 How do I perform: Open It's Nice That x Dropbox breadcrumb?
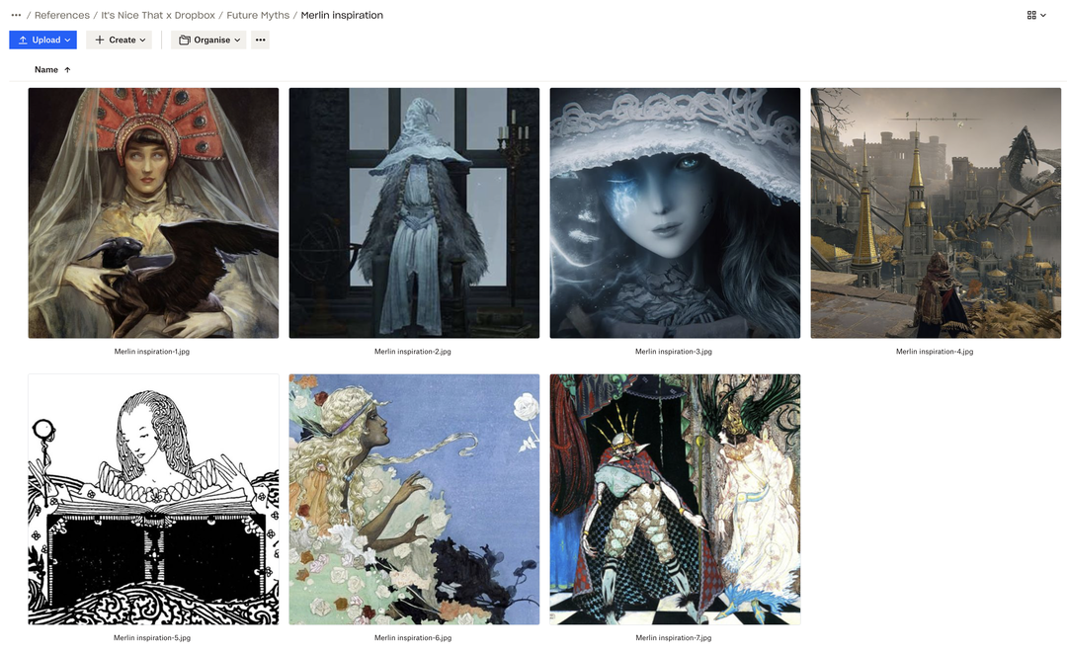tap(158, 15)
